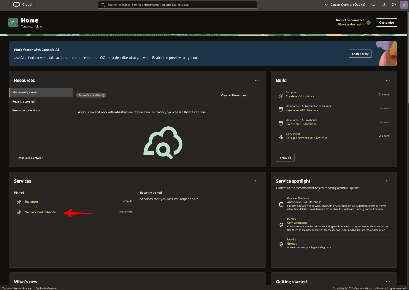Open the help question mark icon
Image resolution: width=409 pixels, height=290 pixels.
point(394,5)
